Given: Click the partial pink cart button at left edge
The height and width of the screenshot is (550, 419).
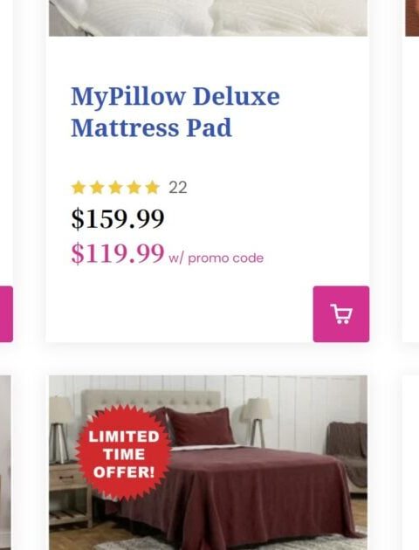Looking at the screenshot, I should tap(6, 314).
